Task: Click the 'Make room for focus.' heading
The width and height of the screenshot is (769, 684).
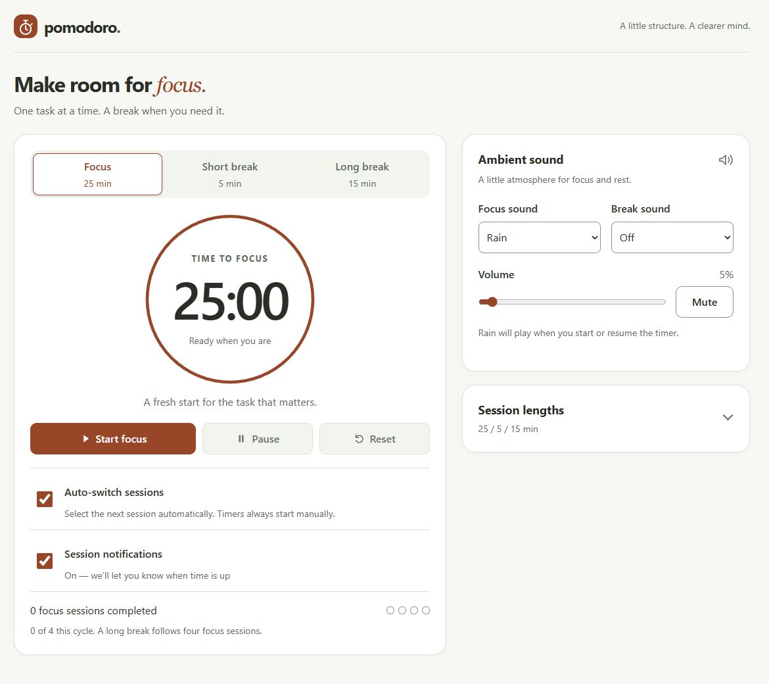Action: tap(110, 85)
